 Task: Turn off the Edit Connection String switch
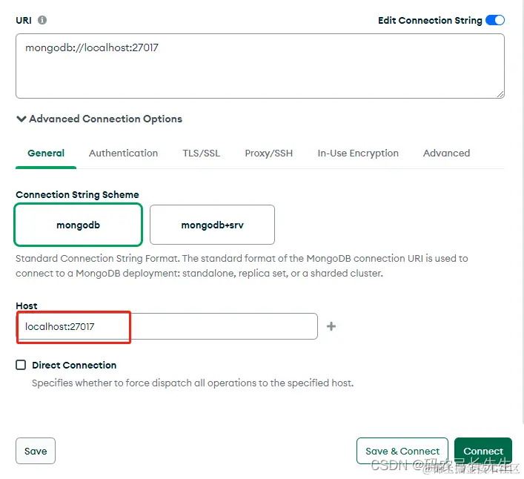pyautogui.click(x=494, y=20)
